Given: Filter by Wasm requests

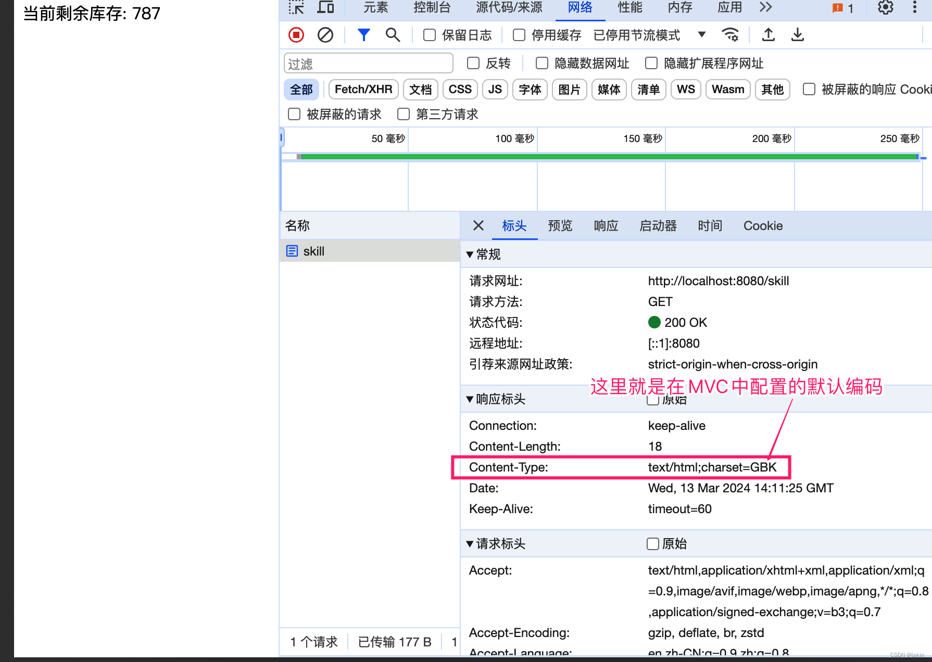Looking at the screenshot, I should pos(728,90).
